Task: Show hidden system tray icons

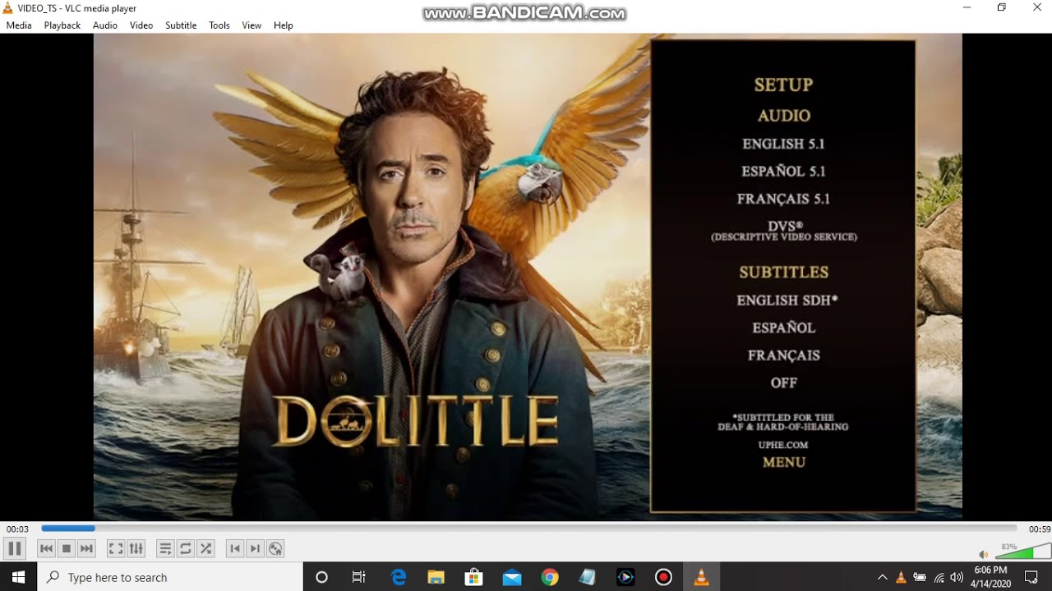Action: click(883, 577)
